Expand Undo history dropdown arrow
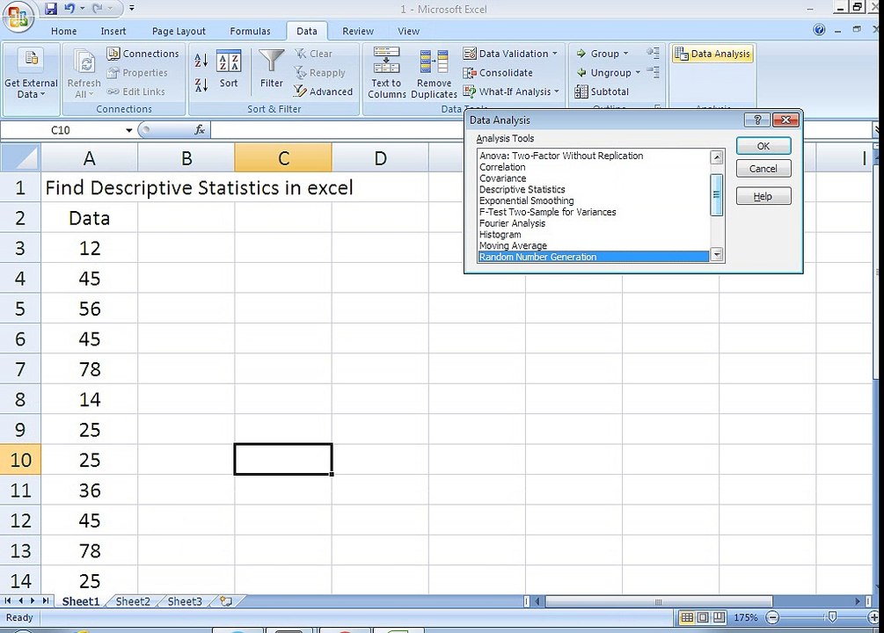Viewport: 884px width, 633px height. point(83,9)
